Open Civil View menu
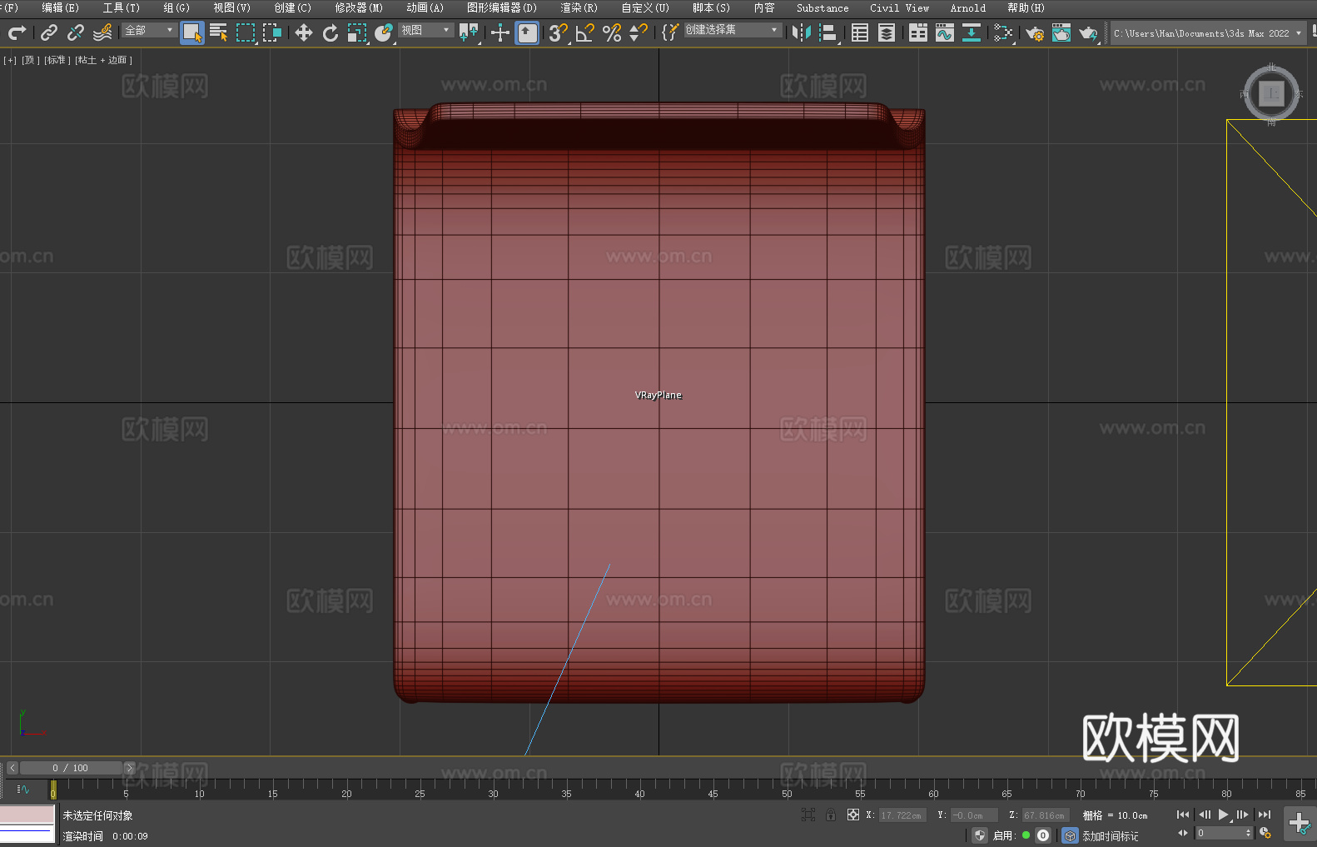 pyautogui.click(x=899, y=8)
